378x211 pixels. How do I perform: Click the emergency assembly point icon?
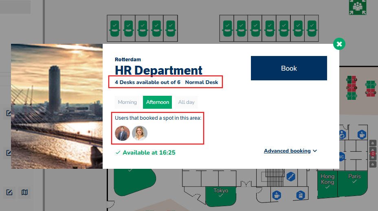click(x=358, y=6)
